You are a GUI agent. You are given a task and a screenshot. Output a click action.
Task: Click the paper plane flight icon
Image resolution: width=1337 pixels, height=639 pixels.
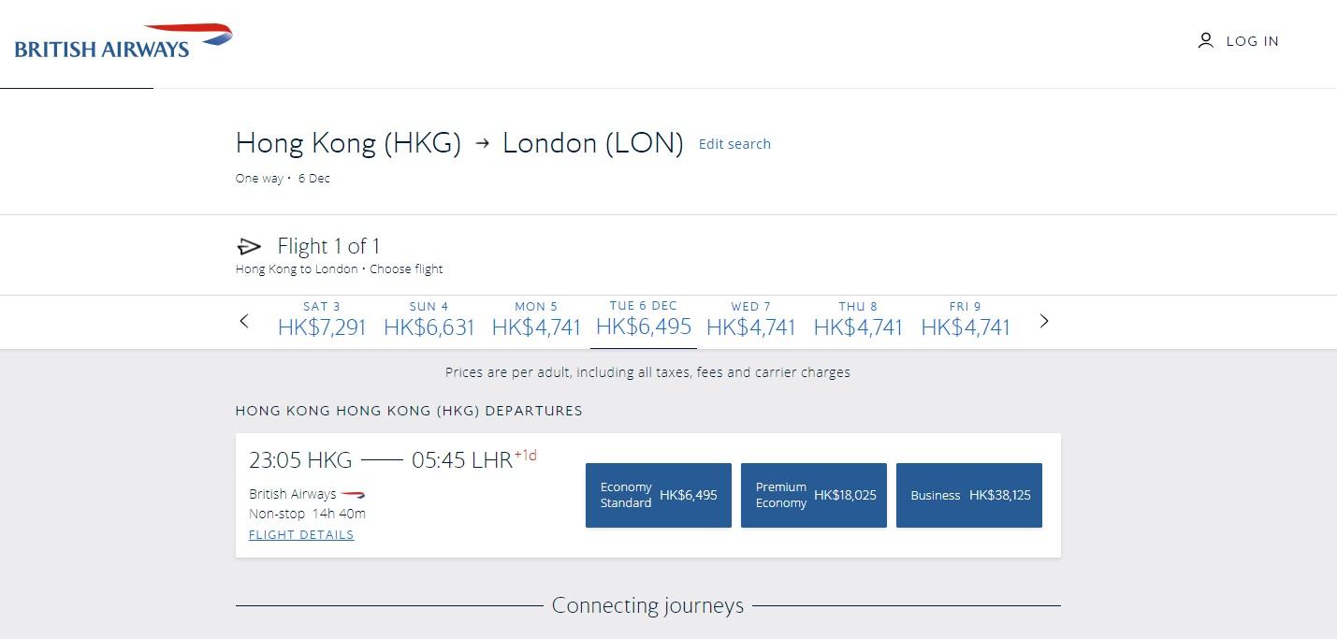click(x=249, y=245)
